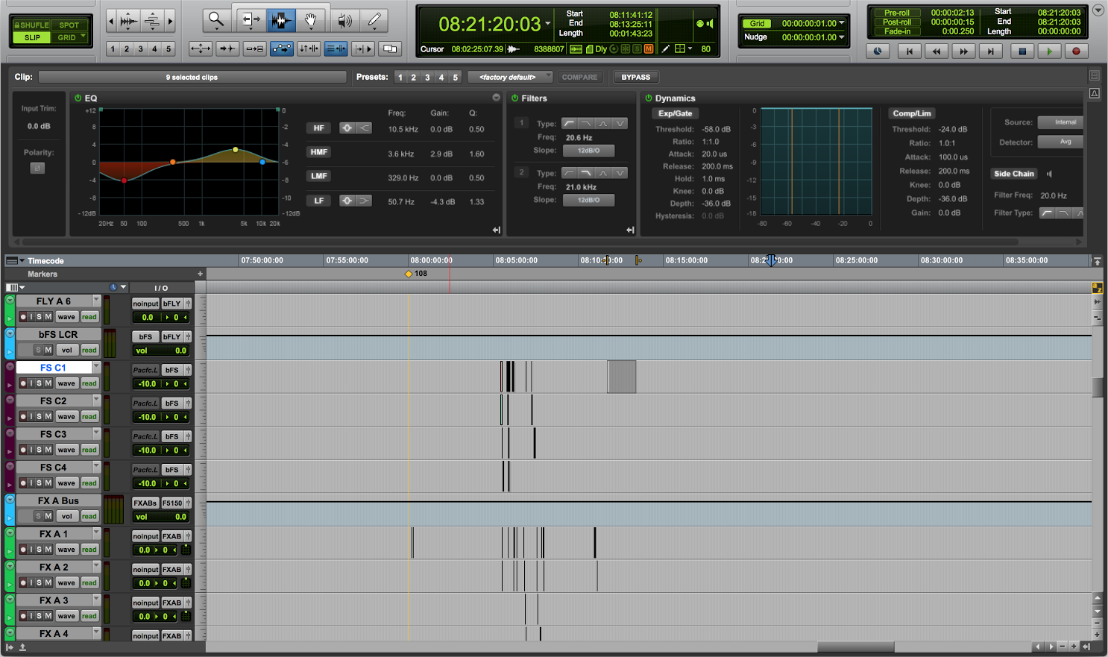Viewport: 1108px width, 657px height.
Task: Enable SHUFFLE edit mode
Action: [x=31, y=25]
